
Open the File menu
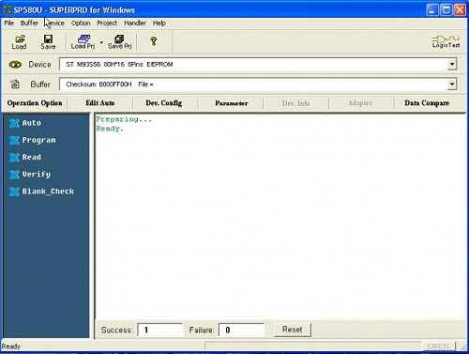point(8,23)
